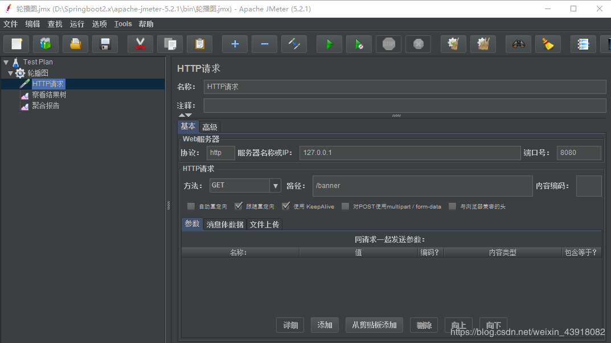Viewport: 611px width, 343px height.
Task: Click the 从剪贴板添加 button
Action: [x=374, y=325]
